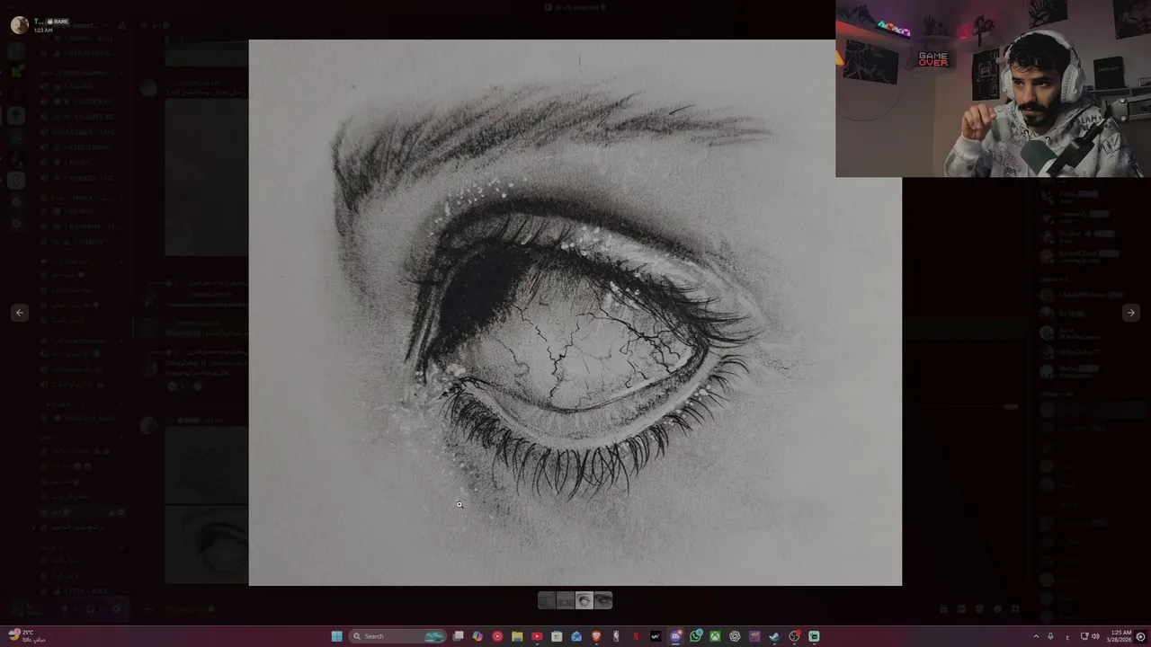Open volume control in system tray
The image size is (1151, 647).
pos(1095,636)
